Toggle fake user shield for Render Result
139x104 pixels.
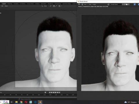(x=123, y=4)
